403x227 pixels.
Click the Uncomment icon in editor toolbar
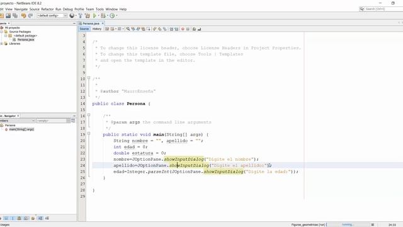tap(199, 29)
